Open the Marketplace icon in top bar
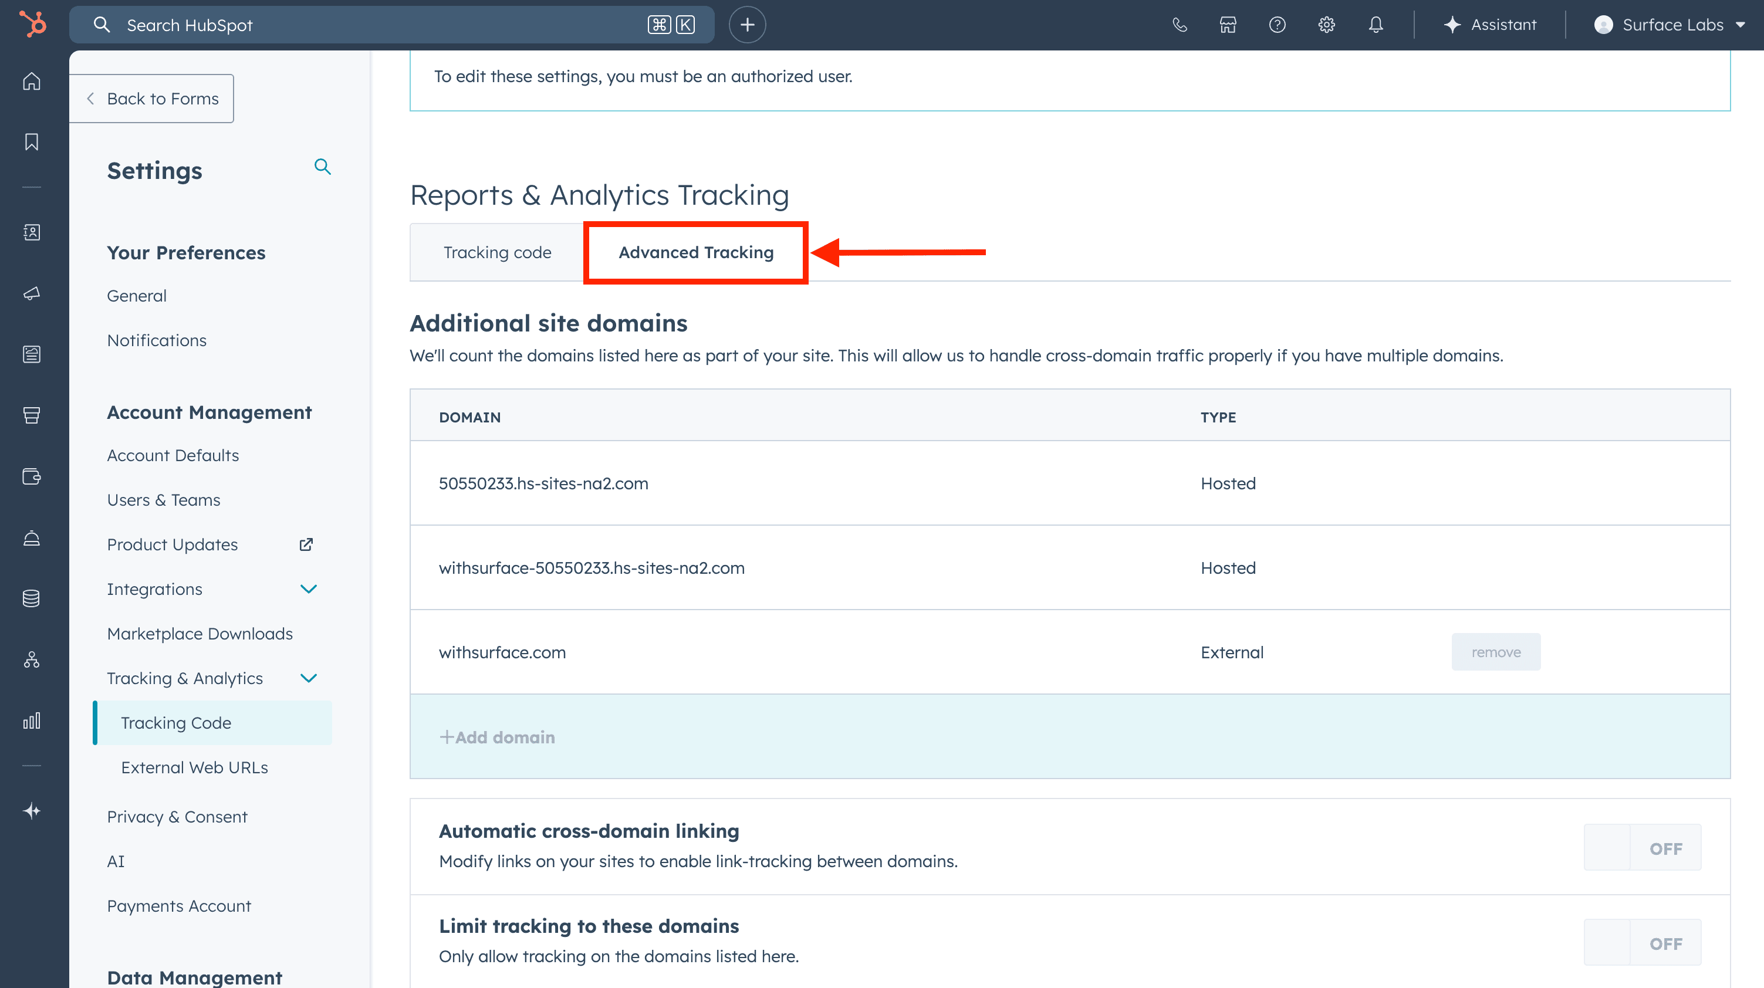Image resolution: width=1764 pixels, height=988 pixels. [1228, 25]
